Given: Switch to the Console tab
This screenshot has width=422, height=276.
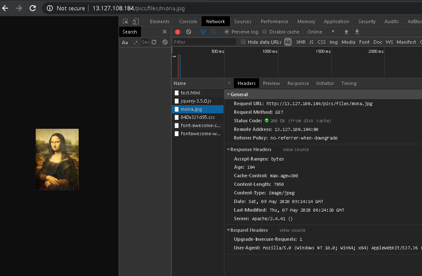Looking at the screenshot, I should click(188, 21).
